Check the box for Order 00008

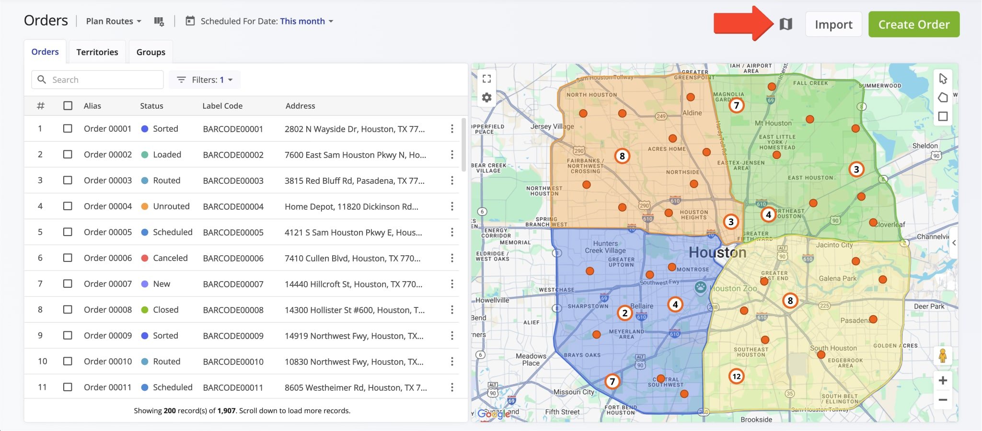pos(68,309)
